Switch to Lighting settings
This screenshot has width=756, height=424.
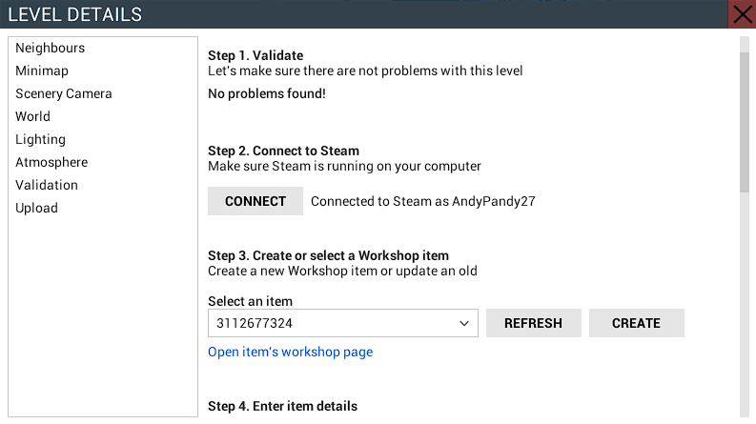40,139
